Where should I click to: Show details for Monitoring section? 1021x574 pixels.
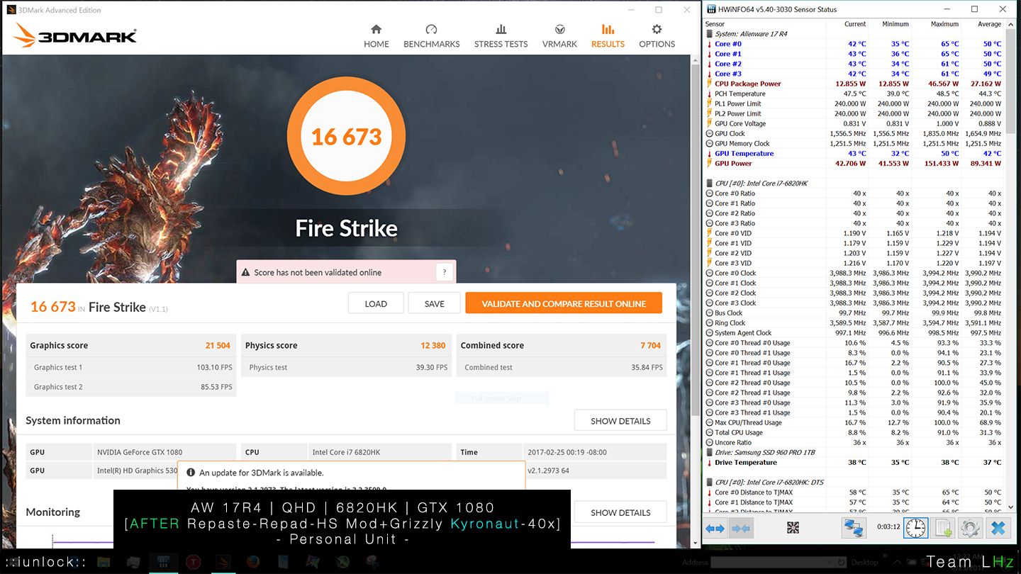click(x=620, y=512)
